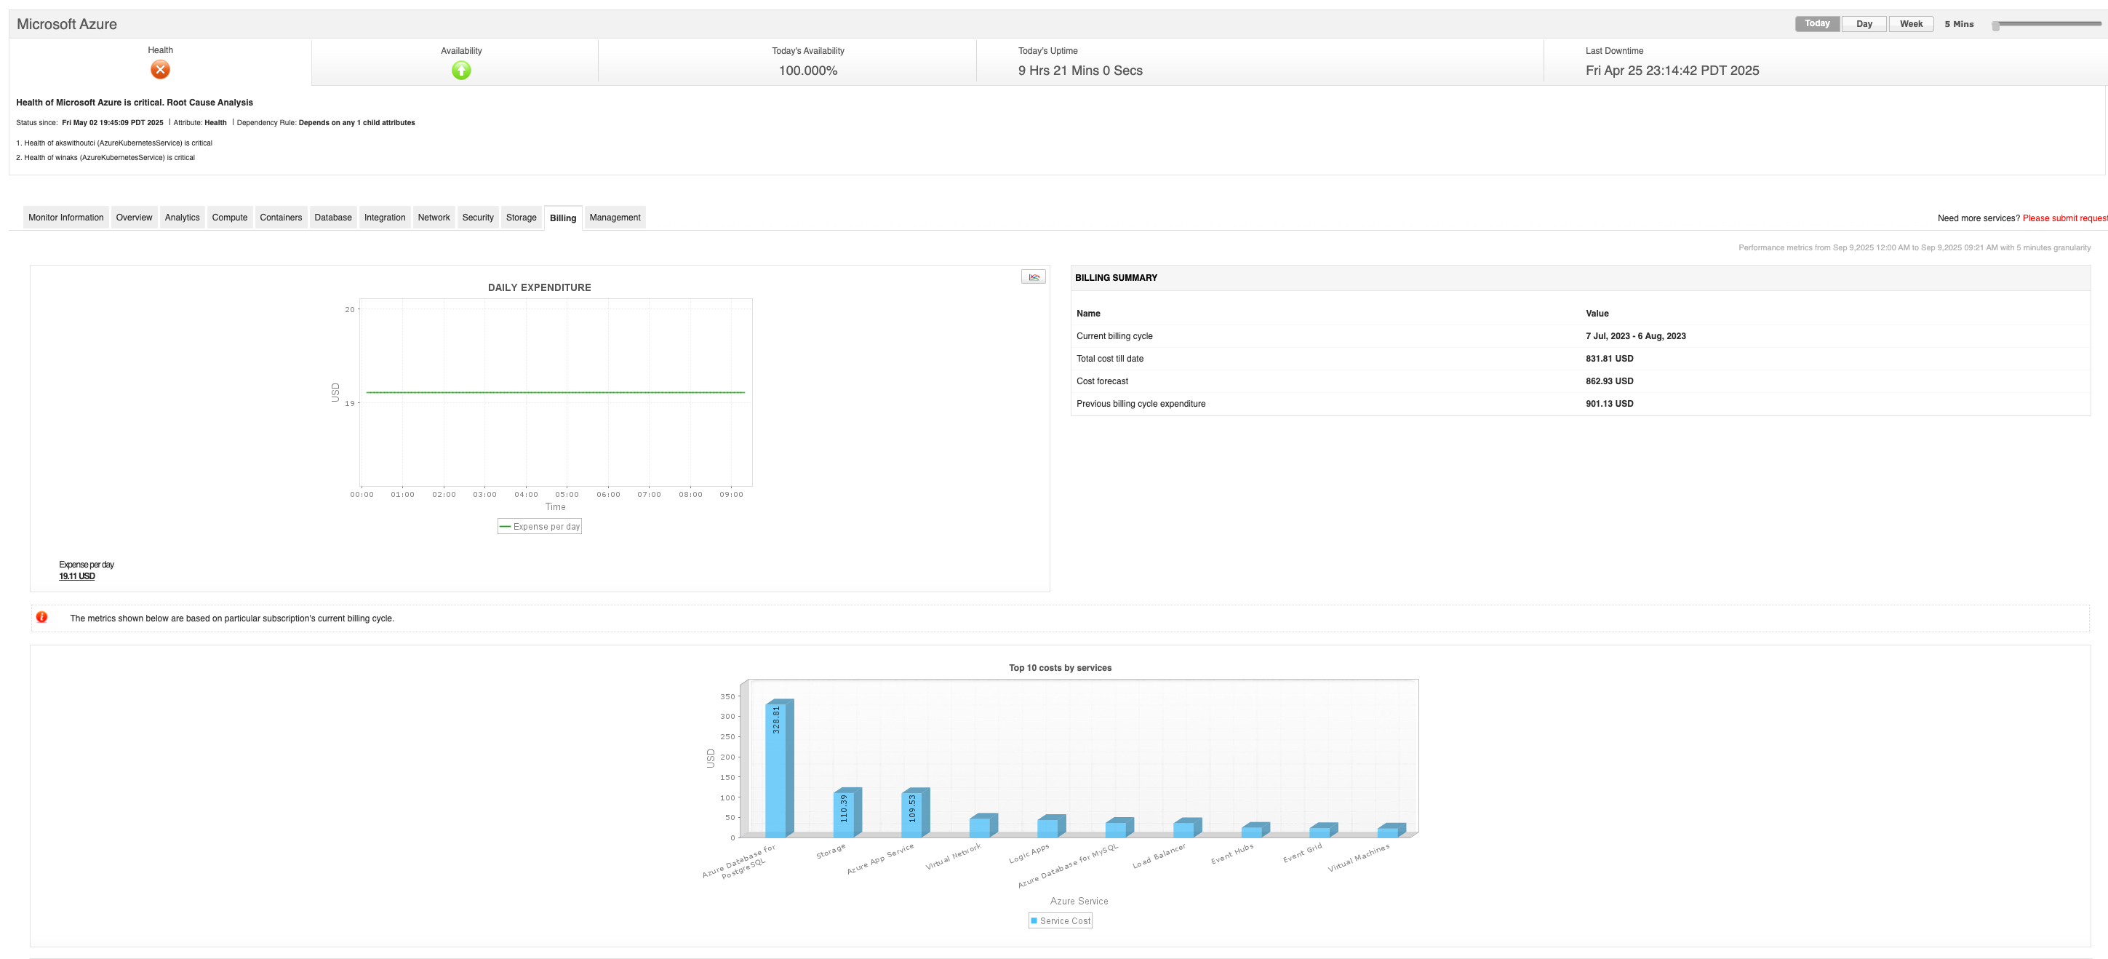Viewport: 2108px width, 959px height.
Task: Click the Expense per day legend marker
Action: pos(506,526)
